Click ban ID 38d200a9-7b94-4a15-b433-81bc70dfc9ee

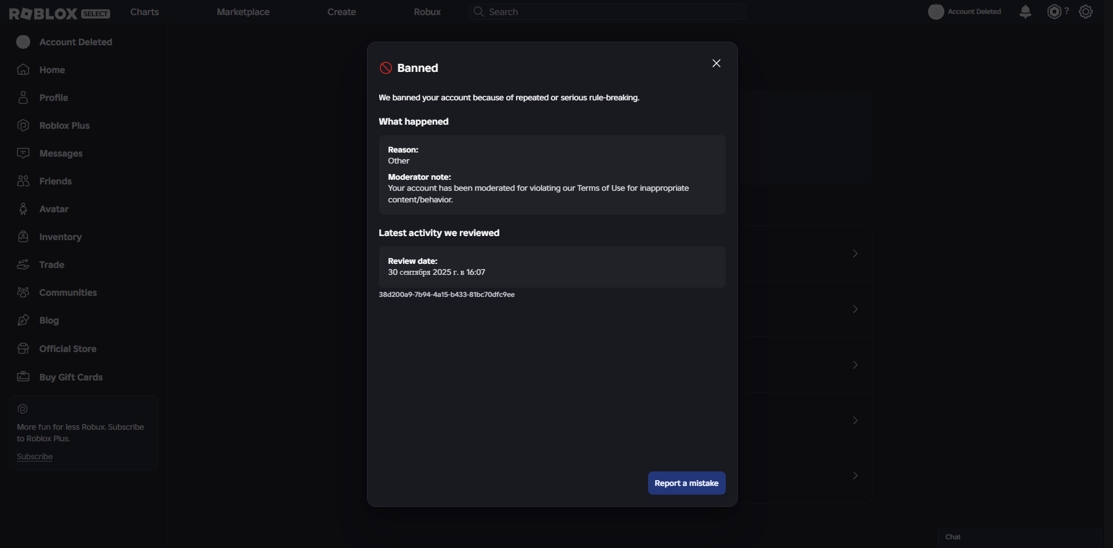[446, 295]
